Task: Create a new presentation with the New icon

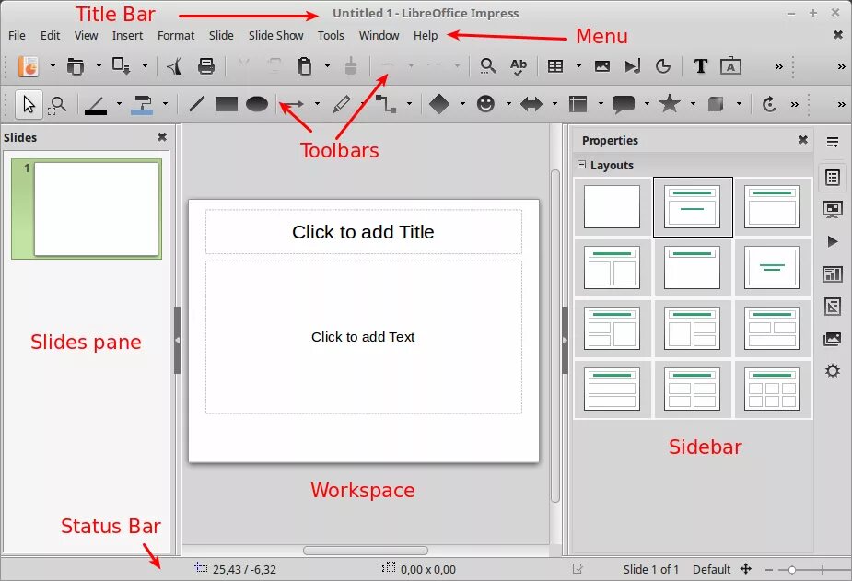Action: click(x=29, y=66)
